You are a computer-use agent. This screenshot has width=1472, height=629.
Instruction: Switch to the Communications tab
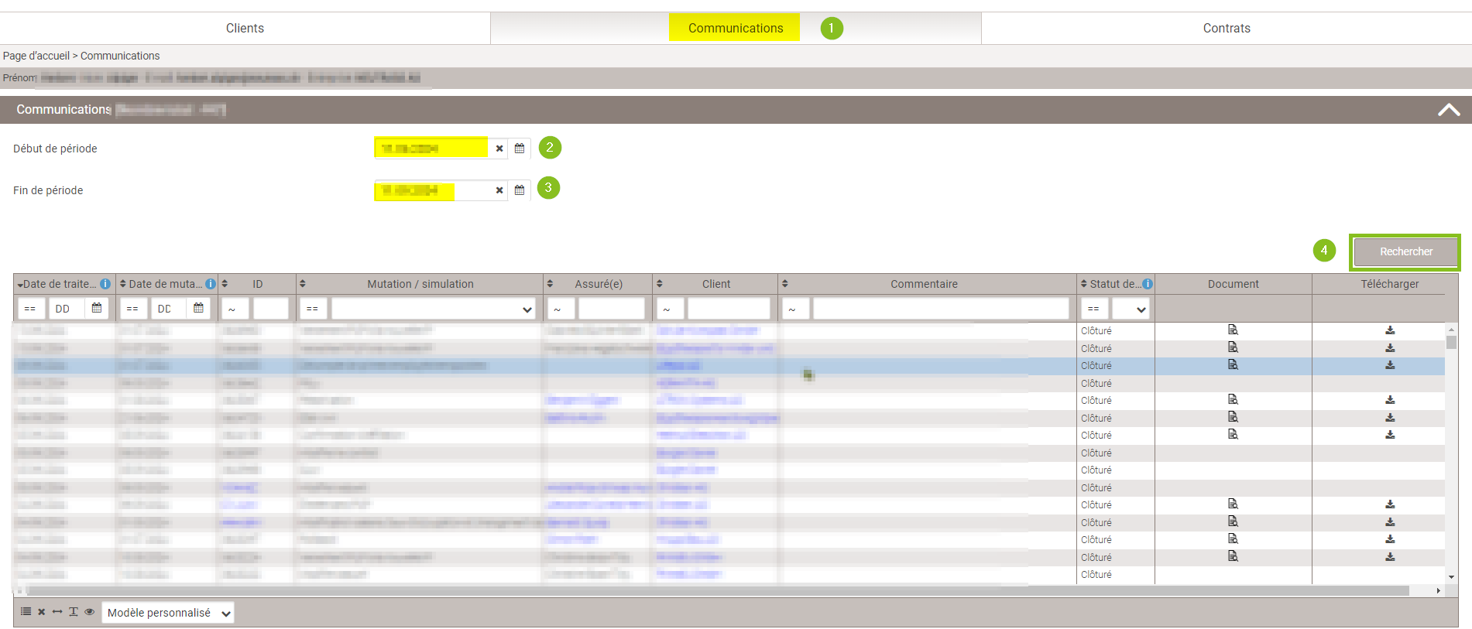(x=736, y=28)
